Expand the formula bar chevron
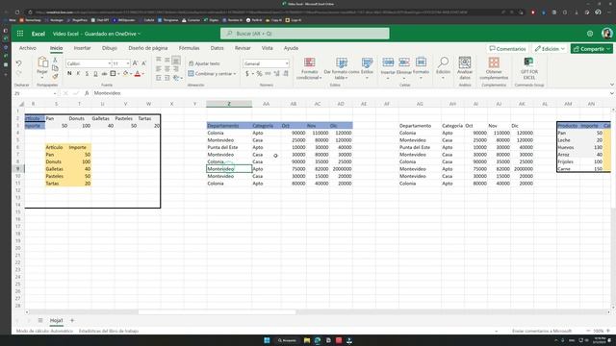 tap(612, 93)
